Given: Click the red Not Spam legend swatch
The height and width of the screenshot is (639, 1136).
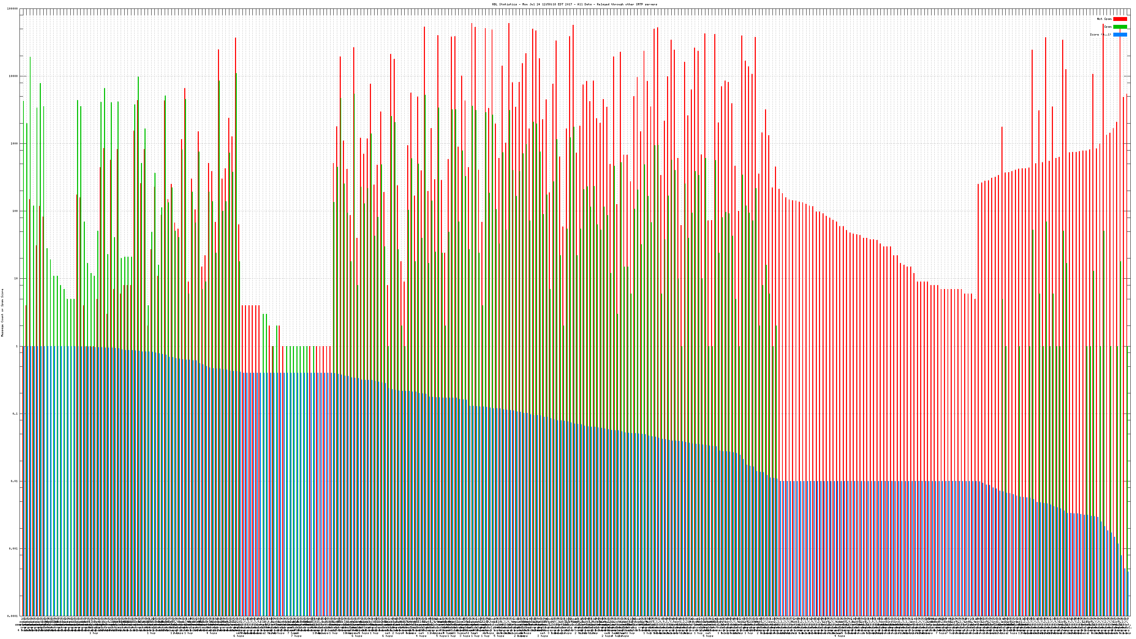Looking at the screenshot, I should click(x=1120, y=19).
